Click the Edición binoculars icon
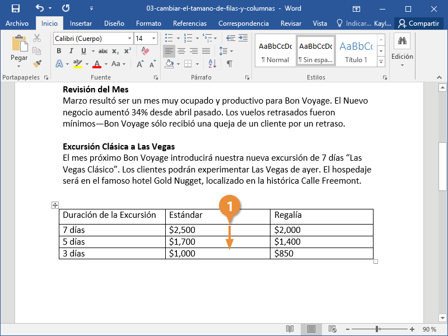 tap(402, 41)
